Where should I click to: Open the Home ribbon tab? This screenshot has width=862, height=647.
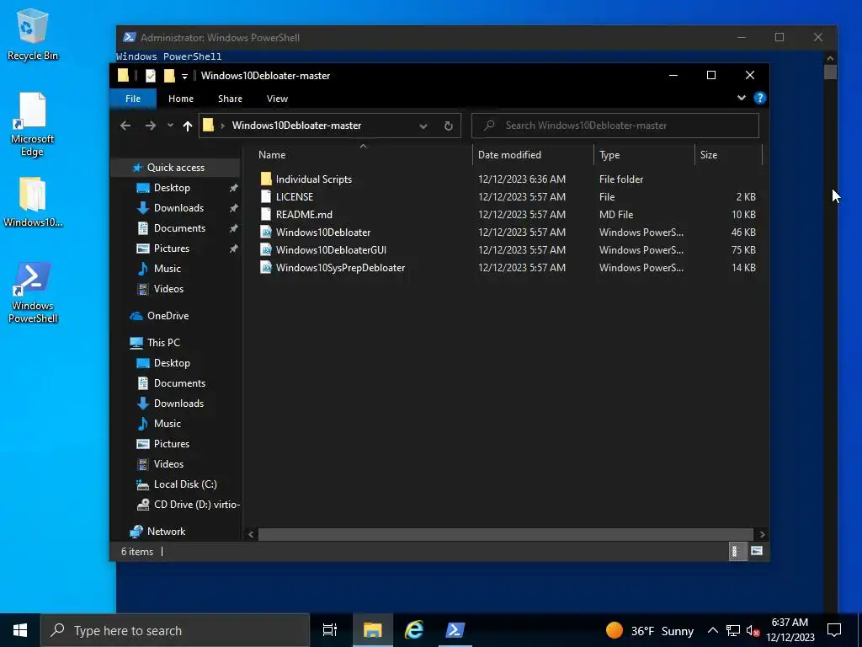[x=181, y=99]
